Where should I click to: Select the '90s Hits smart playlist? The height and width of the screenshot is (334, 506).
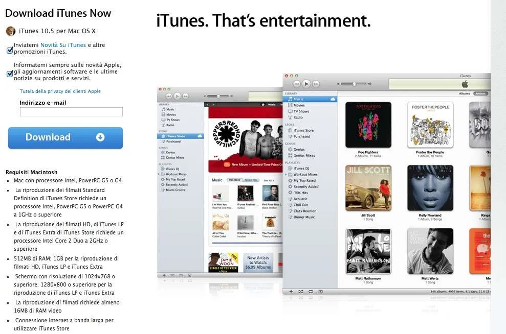coord(300,193)
